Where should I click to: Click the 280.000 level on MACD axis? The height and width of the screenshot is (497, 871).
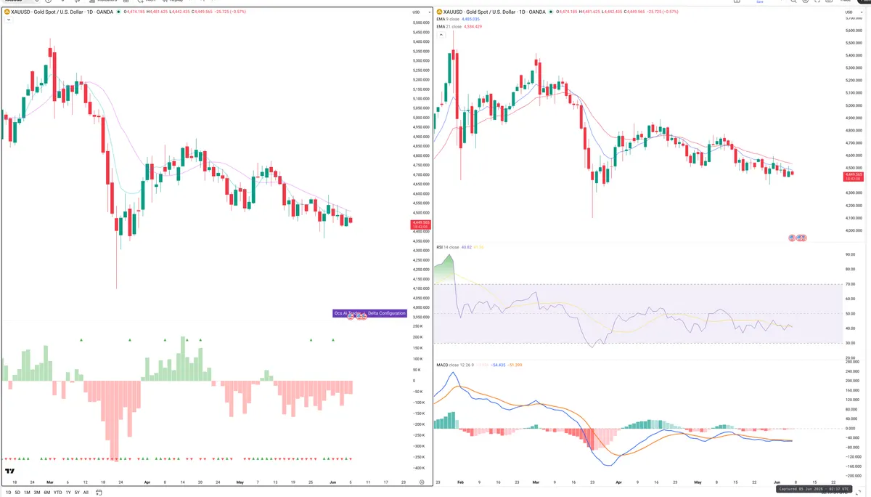[x=851, y=361]
